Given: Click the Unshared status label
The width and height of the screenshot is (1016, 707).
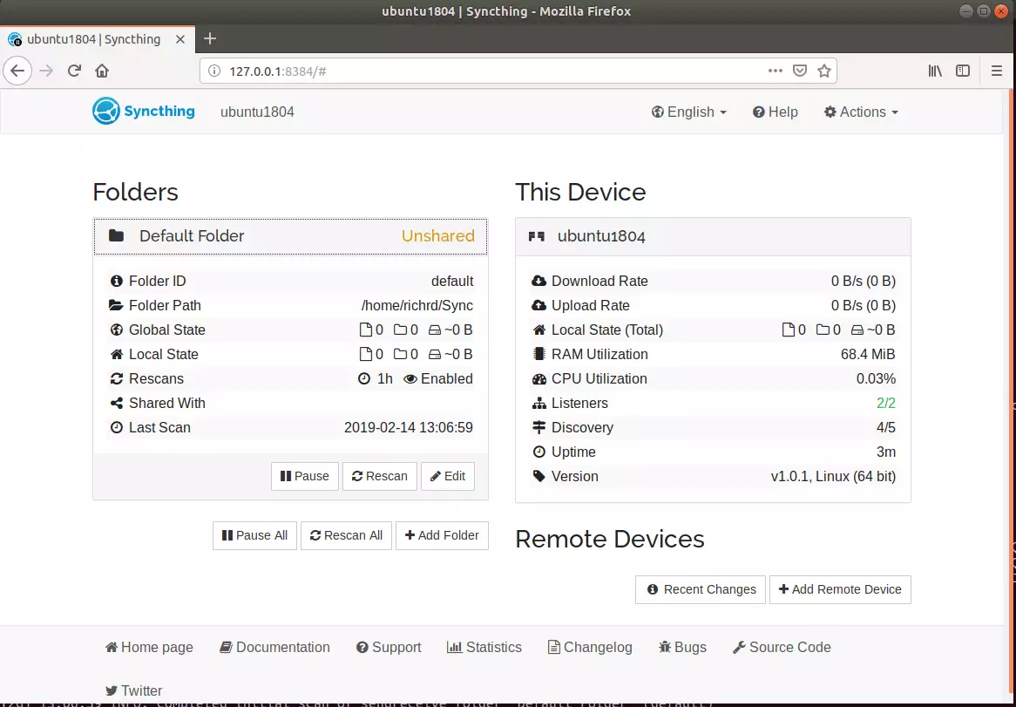Looking at the screenshot, I should pyautogui.click(x=438, y=236).
